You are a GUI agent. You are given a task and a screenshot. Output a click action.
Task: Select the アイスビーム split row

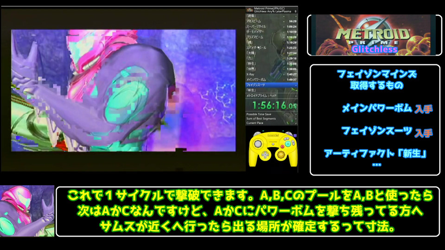271,21
